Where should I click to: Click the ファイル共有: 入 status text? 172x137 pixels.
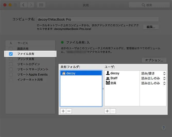[78, 42]
